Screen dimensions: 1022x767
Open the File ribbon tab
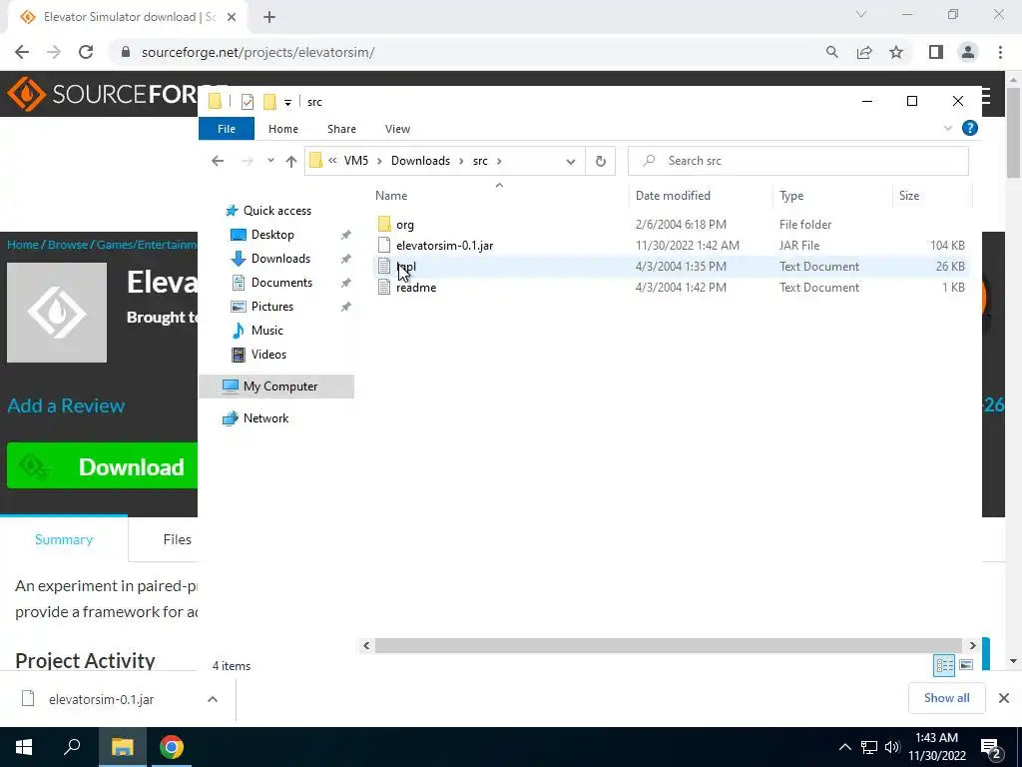point(227,129)
